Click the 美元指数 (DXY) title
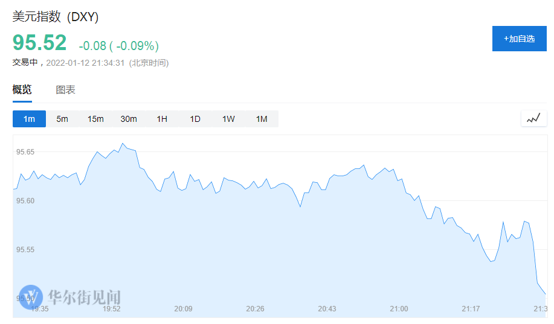 click(56, 16)
